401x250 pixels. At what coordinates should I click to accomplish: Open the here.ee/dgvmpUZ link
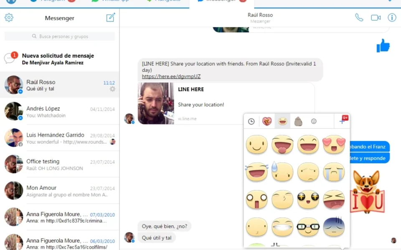coord(171,76)
